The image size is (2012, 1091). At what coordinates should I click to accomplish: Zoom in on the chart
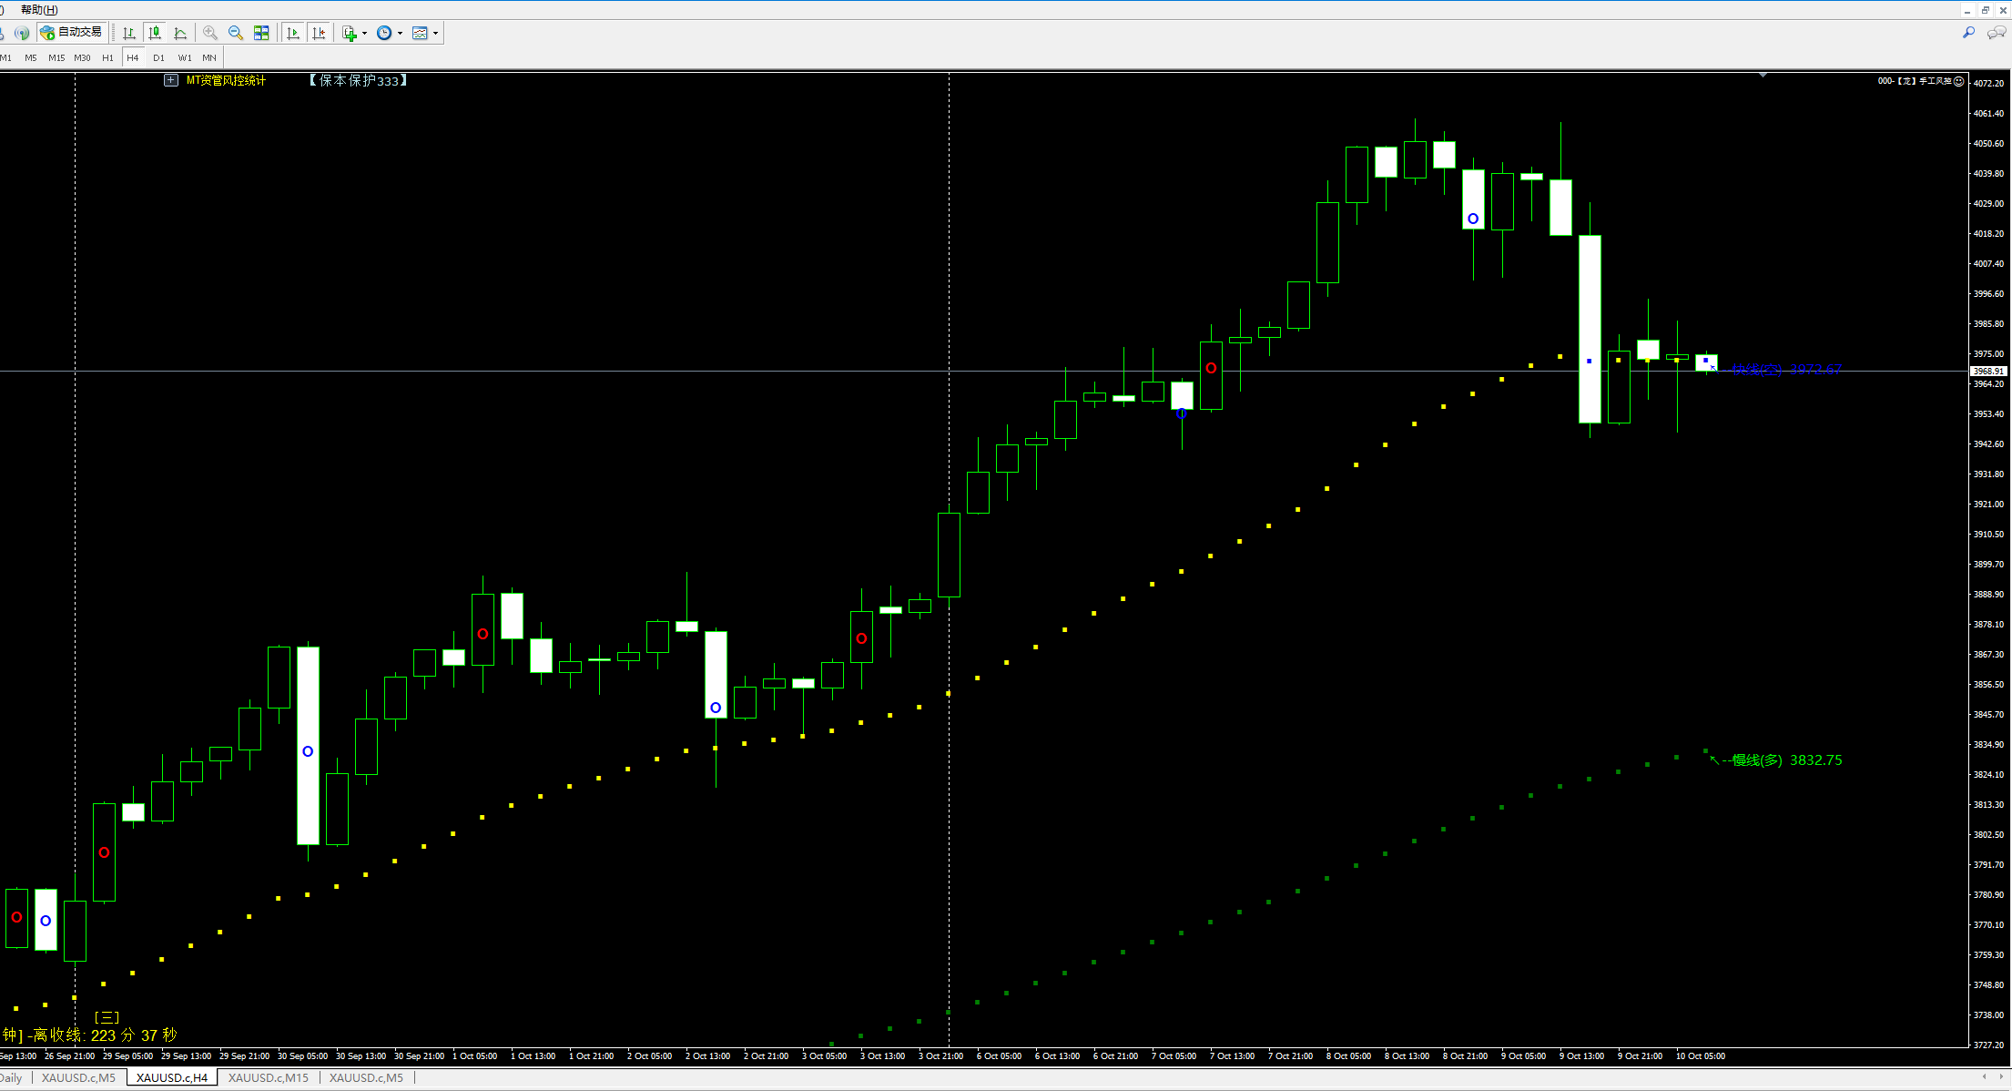point(210,33)
